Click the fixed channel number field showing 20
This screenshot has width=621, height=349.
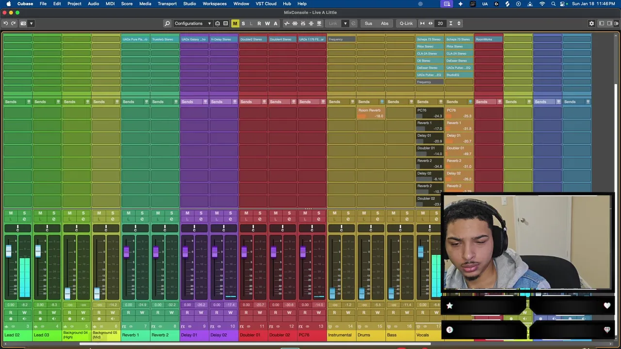point(441,23)
